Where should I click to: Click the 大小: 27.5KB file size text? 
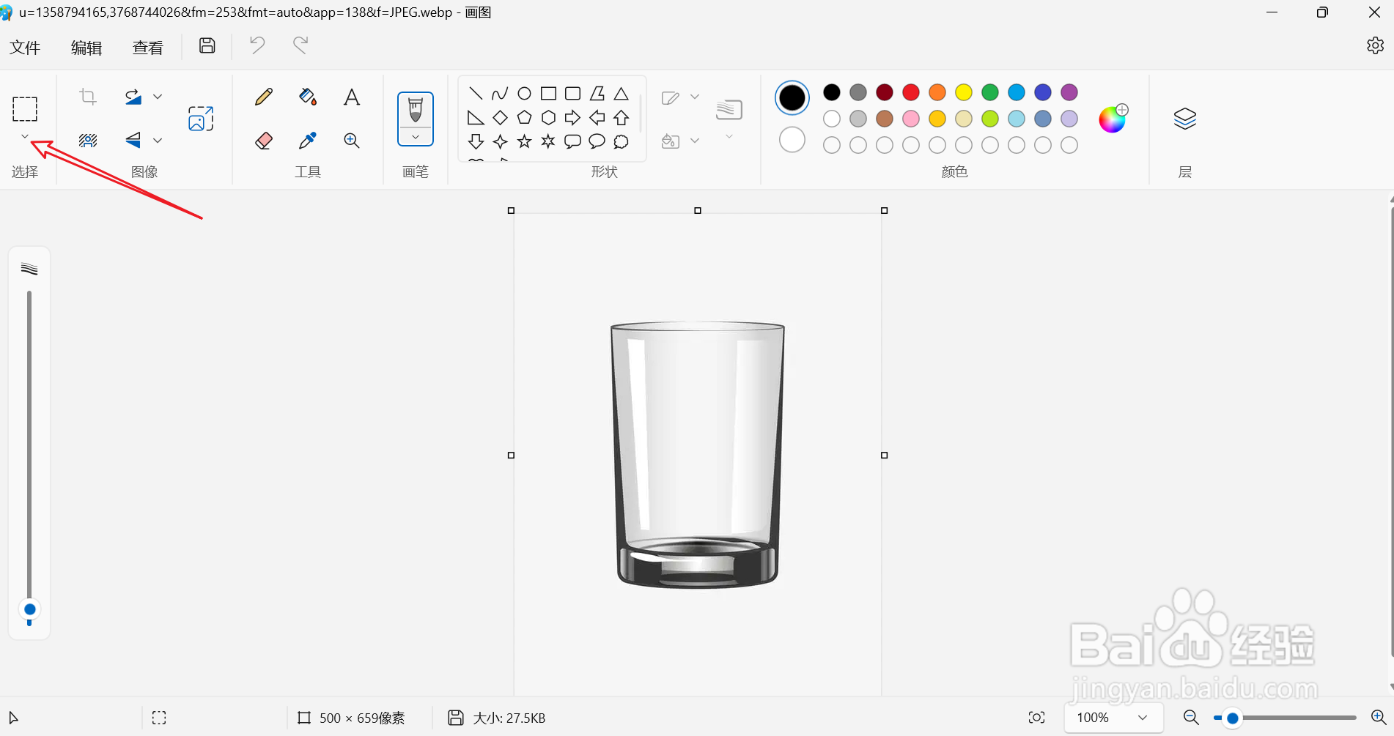[x=509, y=718]
